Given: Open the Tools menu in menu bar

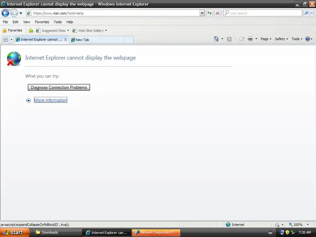Looking at the screenshot, I should 58,22.
